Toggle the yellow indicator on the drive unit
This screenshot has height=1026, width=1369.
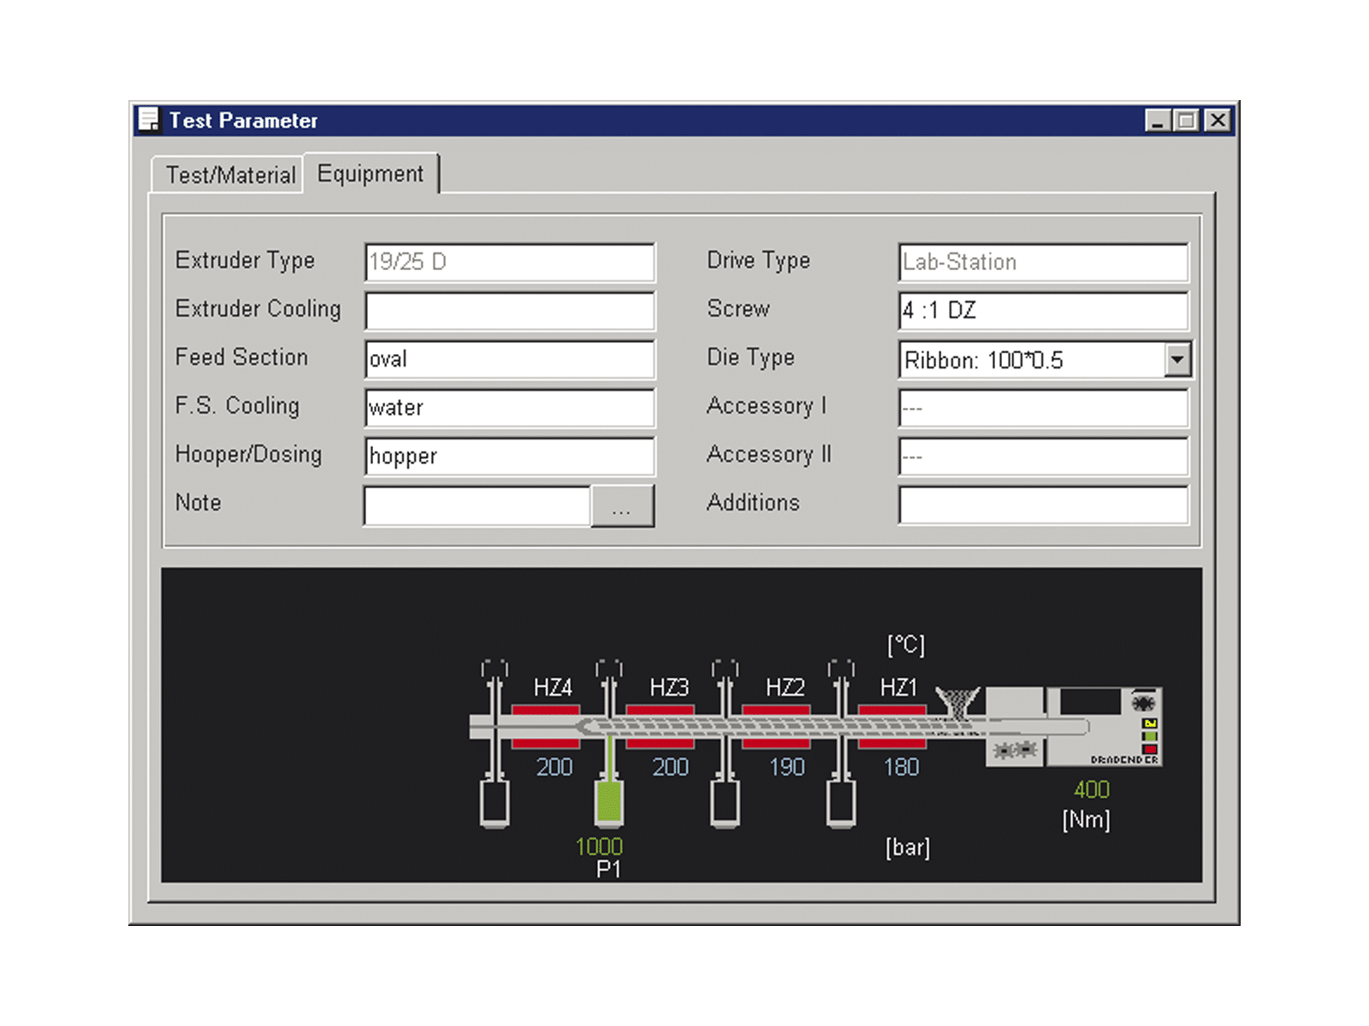1149,723
